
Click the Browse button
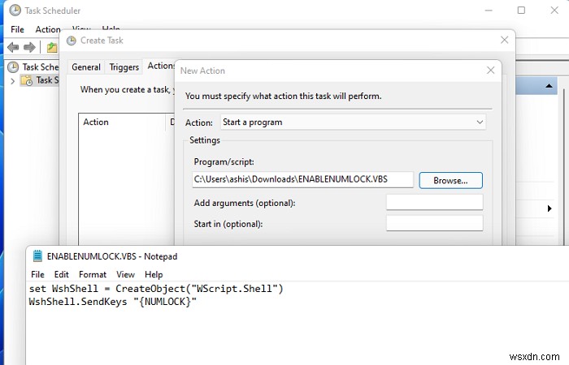451,180
